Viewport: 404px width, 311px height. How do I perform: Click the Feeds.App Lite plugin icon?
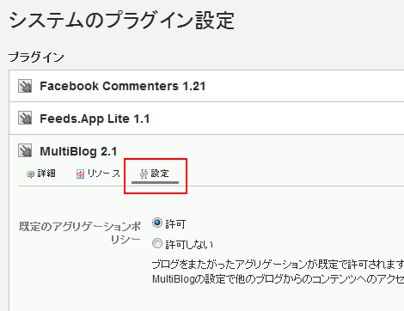(x=25, y=119)
